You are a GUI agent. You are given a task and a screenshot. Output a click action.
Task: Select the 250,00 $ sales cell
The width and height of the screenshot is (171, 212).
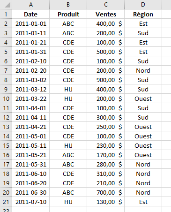click(106, 127)
